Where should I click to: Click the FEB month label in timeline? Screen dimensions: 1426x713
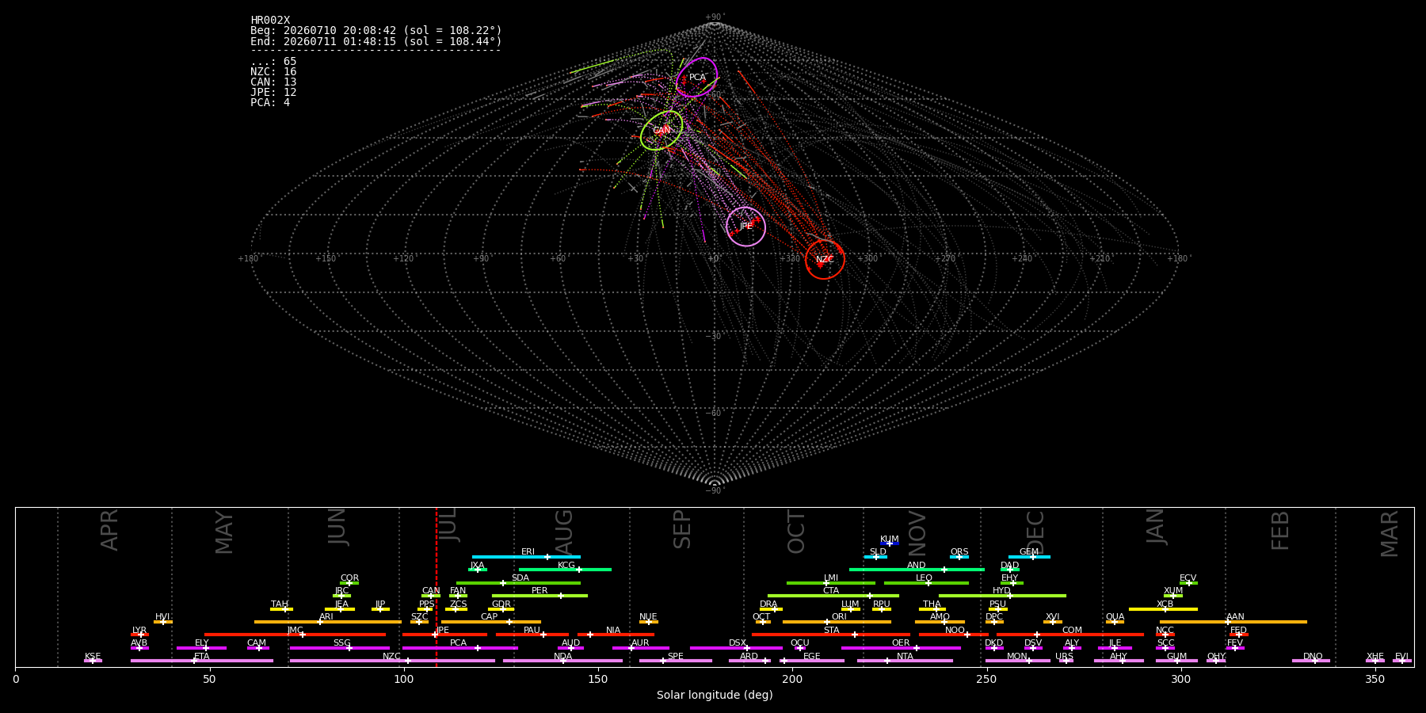(x=1279, y=530)
